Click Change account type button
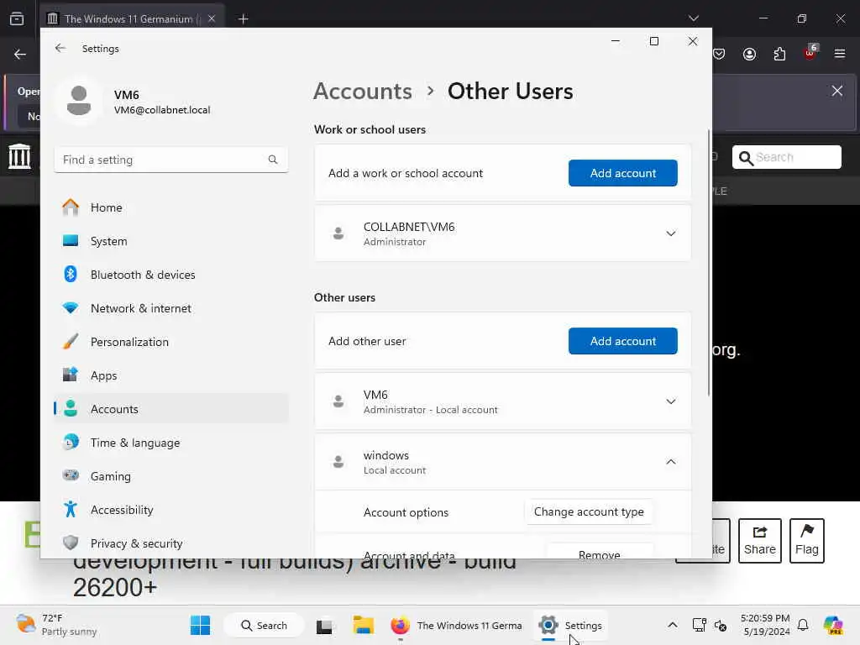The height and width of the screenshot is (645, 860). pos(589,511)
